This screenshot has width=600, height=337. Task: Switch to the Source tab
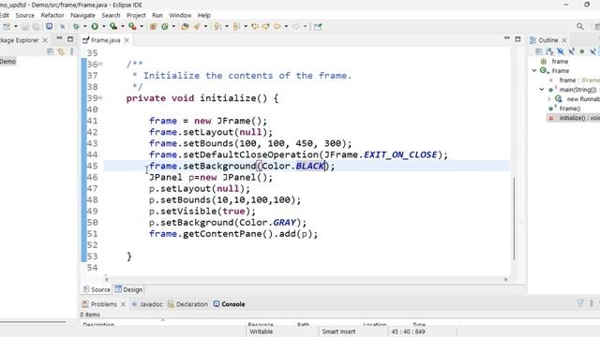point(97,289)
